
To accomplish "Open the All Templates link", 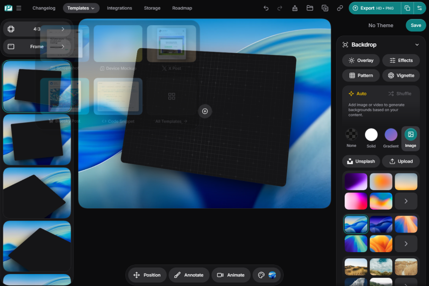I will tap(171, 121).
